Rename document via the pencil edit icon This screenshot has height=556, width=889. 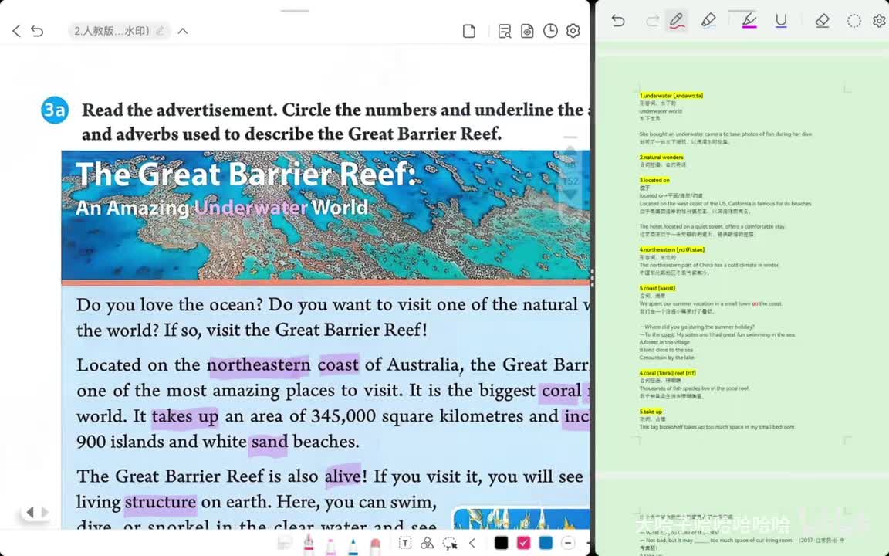(161, 31)
